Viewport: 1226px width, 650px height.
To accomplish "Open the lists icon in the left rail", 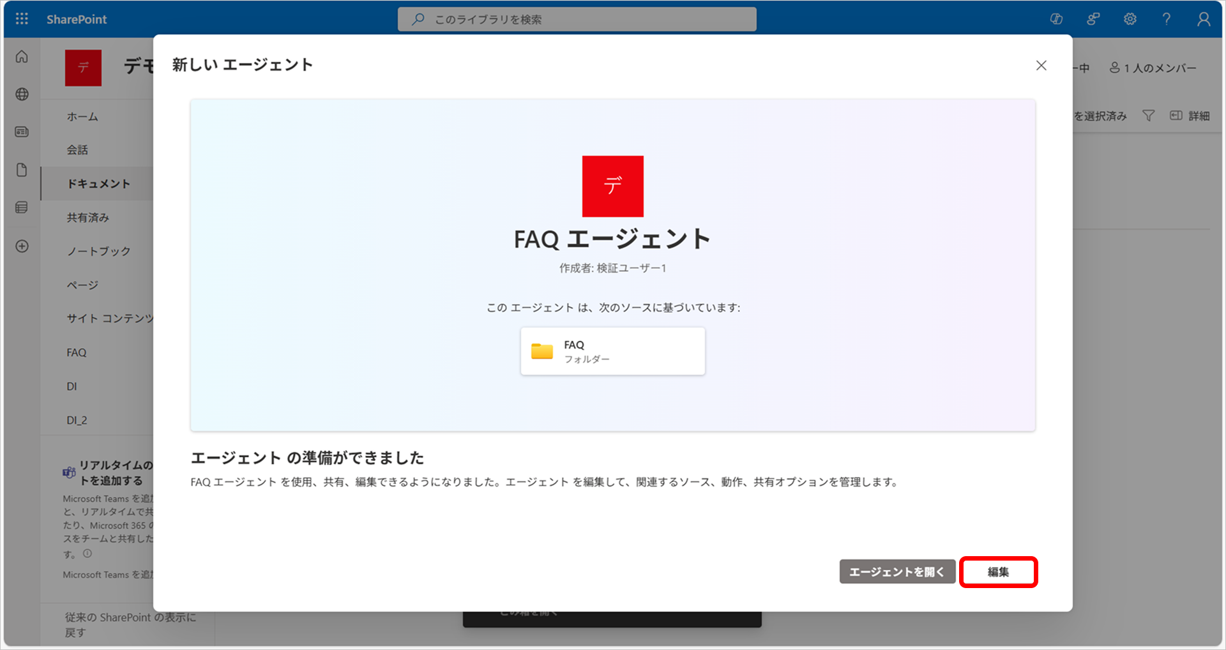I will click(x=22, y=208).
